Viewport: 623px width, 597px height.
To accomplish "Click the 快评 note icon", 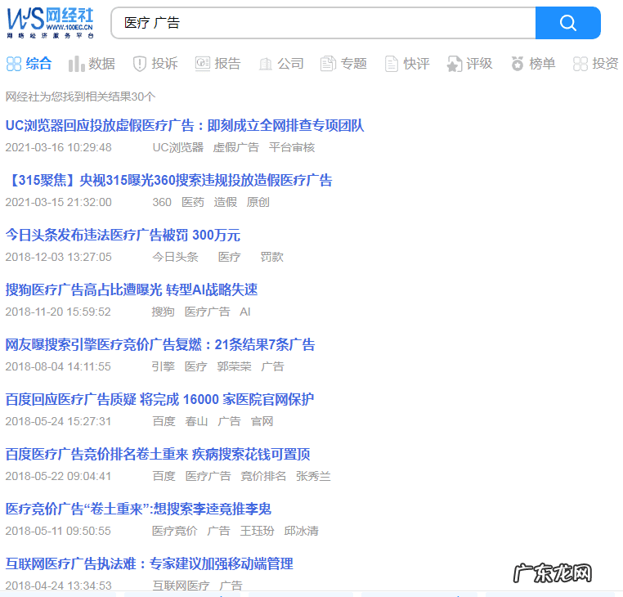I will tap(392, 64).
